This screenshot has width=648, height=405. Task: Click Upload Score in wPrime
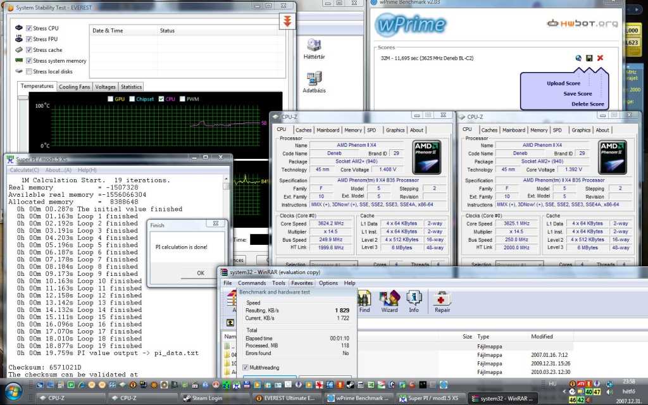click(x=563, y=83)
